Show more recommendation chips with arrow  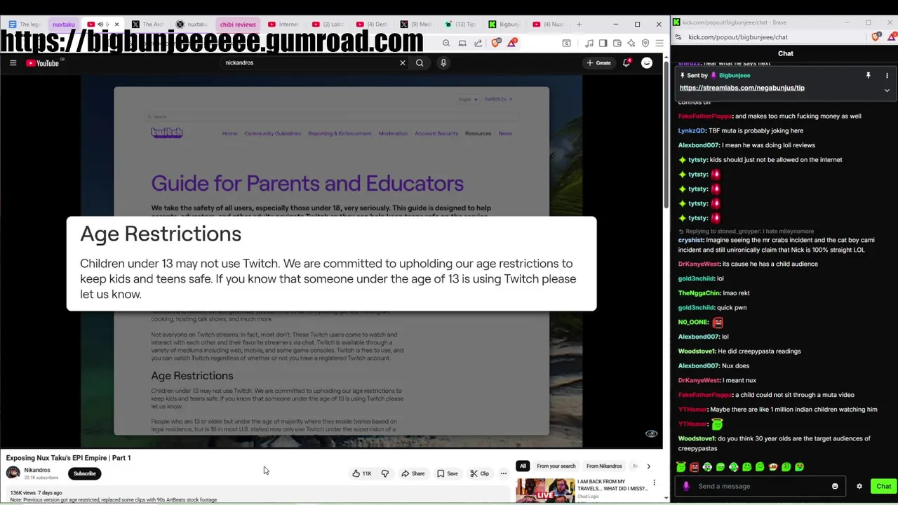[x=648, y=466]
